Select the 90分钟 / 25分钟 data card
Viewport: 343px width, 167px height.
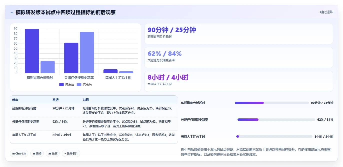(239, 34)
